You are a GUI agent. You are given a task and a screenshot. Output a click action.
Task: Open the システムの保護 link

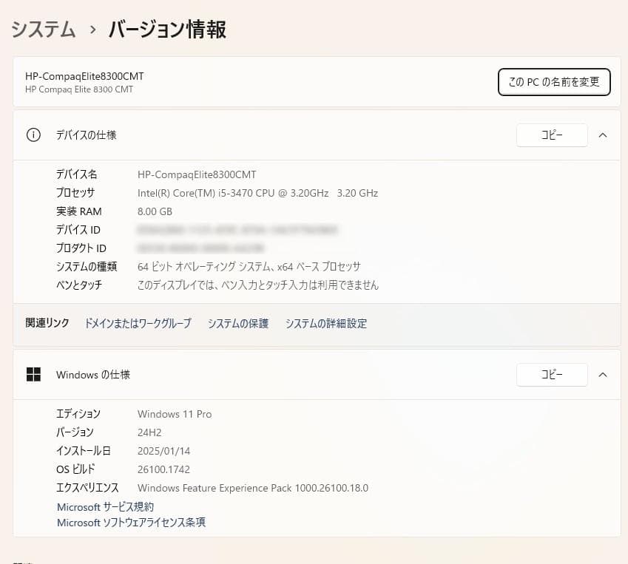(x=238, y=323)
